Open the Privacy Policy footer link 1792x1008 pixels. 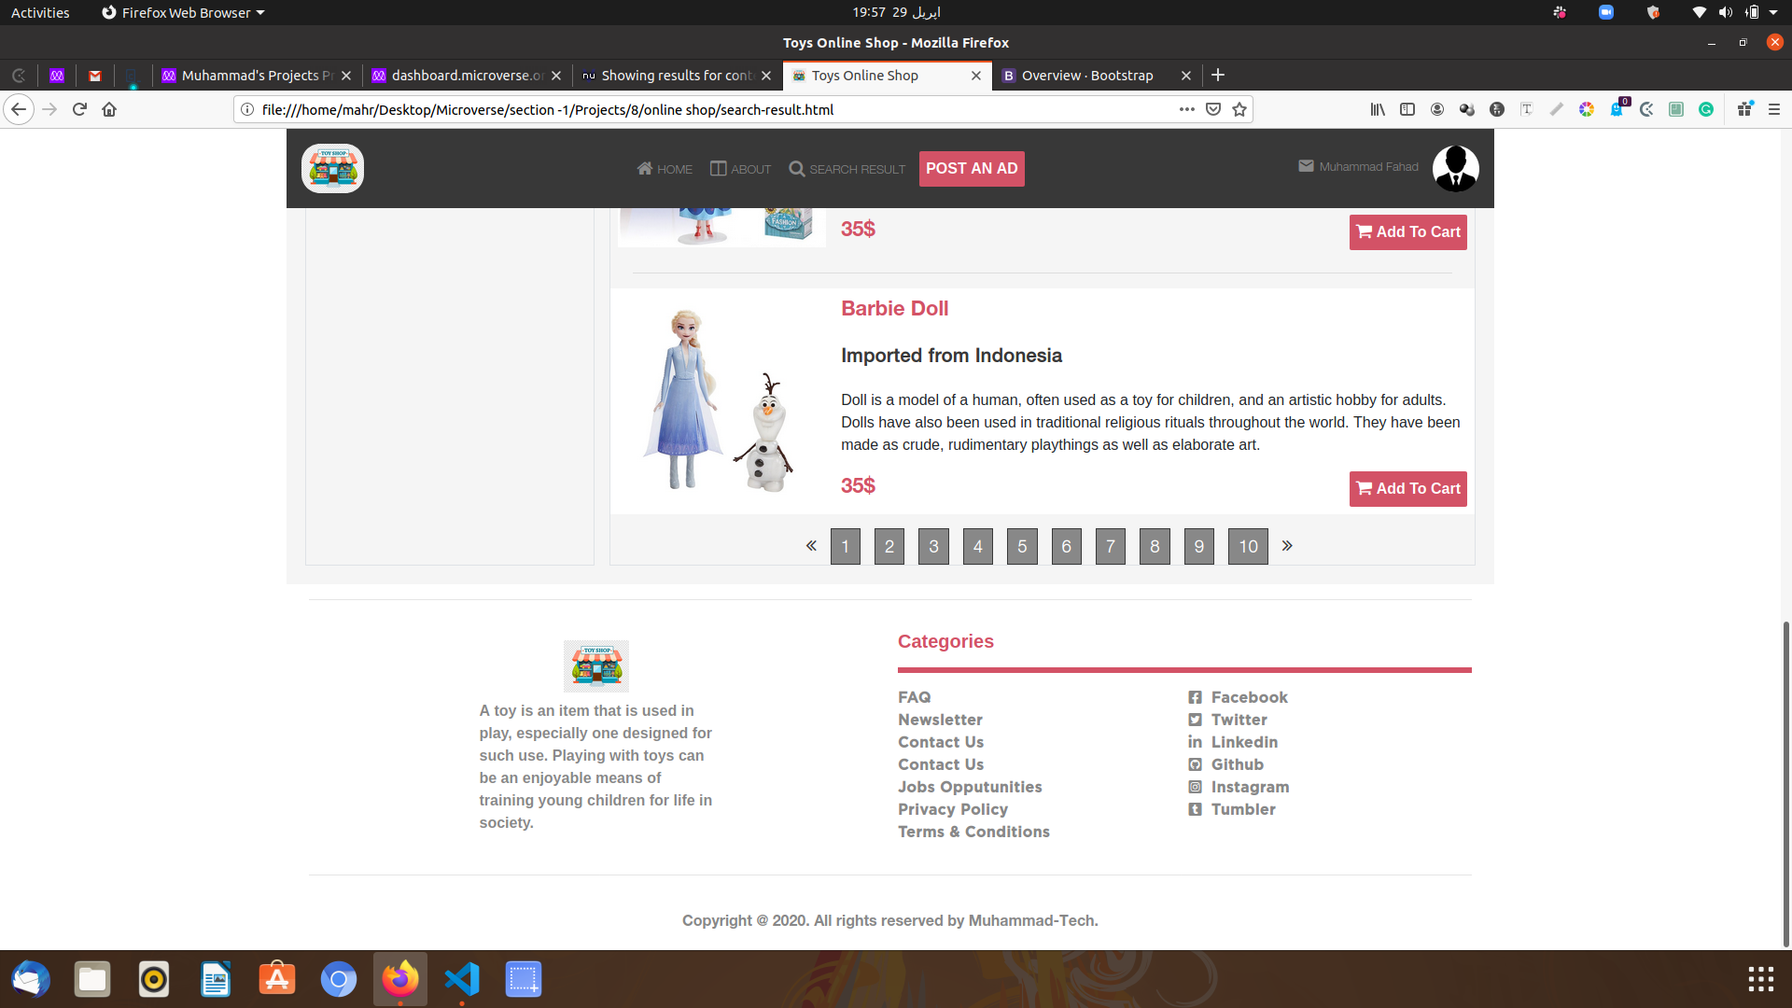coord(952,809)
